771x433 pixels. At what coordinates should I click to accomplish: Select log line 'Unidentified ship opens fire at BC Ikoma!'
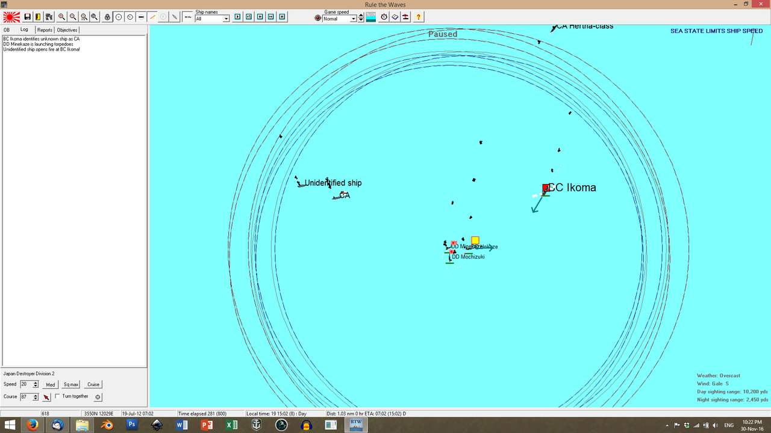[x=42, y=49]
